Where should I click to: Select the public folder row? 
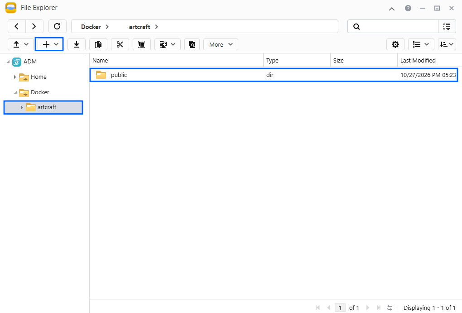274,75
